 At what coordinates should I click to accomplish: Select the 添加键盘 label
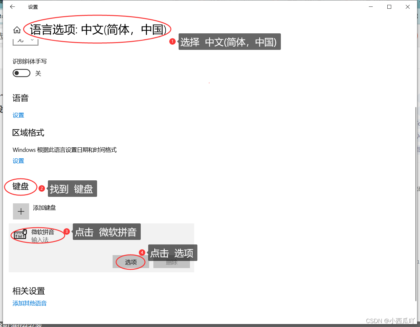pos(44,208)
